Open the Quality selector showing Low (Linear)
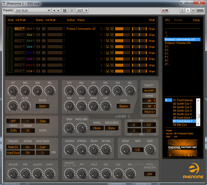The width and height of the screenshot is (207, 185). pyautogui.click(x=149, y=90)
